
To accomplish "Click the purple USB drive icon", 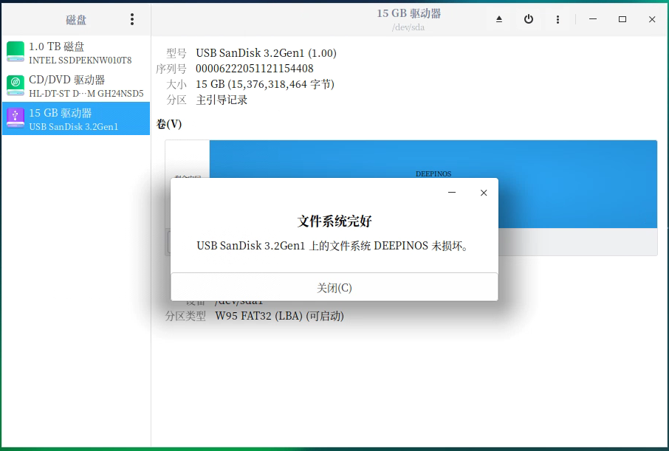I will click(x=16, y=118).
